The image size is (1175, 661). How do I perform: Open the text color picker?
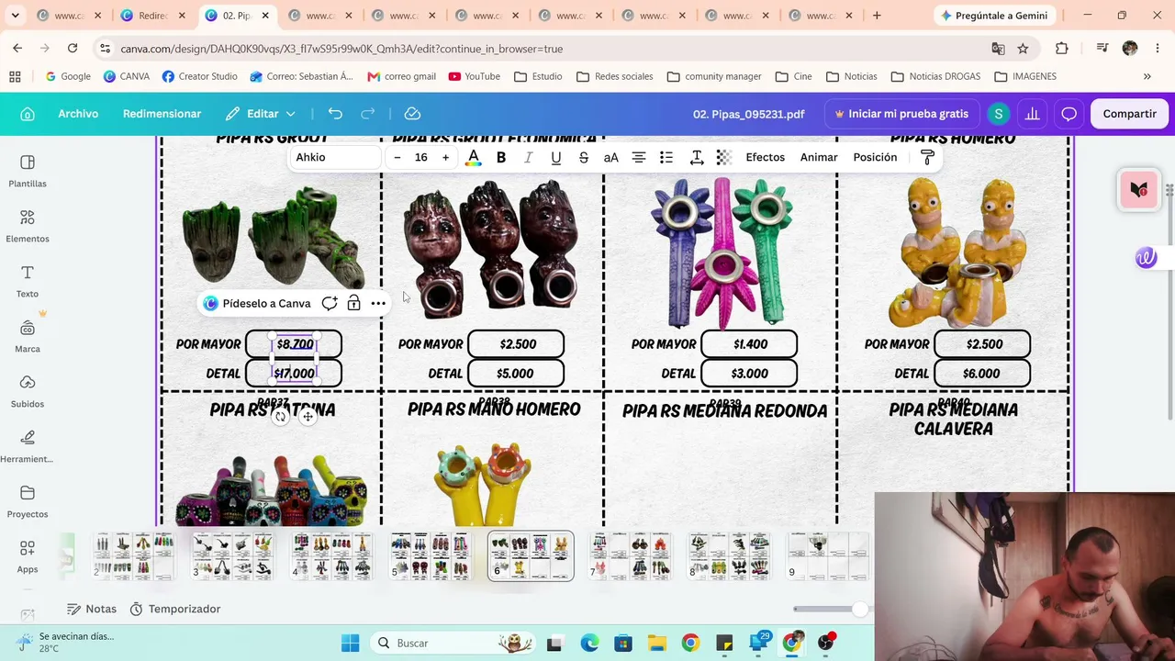point(473,158)
